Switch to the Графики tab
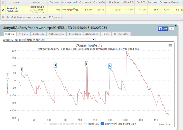The image size is (183, 130). (x=10, y=34)
